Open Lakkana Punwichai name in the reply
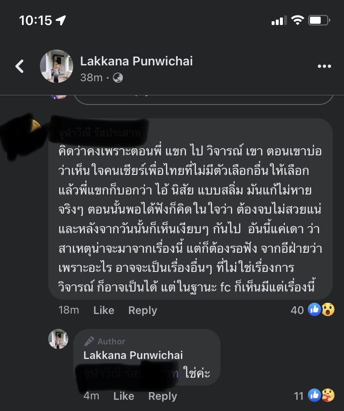 (133, 356)
